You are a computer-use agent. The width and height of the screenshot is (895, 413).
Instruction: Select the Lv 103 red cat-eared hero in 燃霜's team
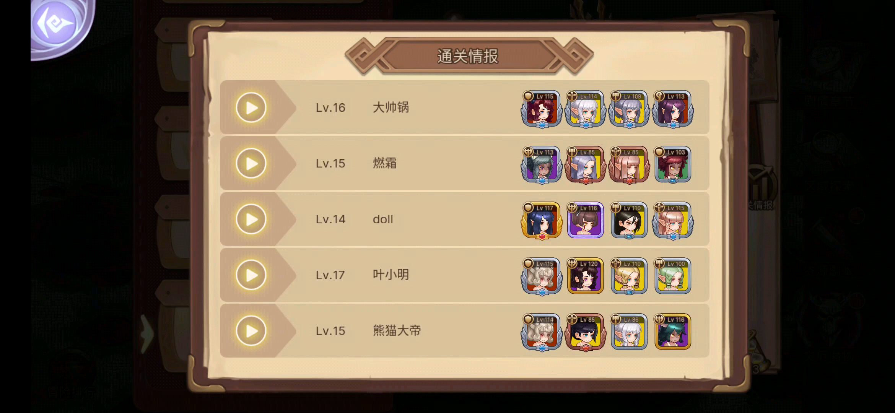(x=673, y=164)
